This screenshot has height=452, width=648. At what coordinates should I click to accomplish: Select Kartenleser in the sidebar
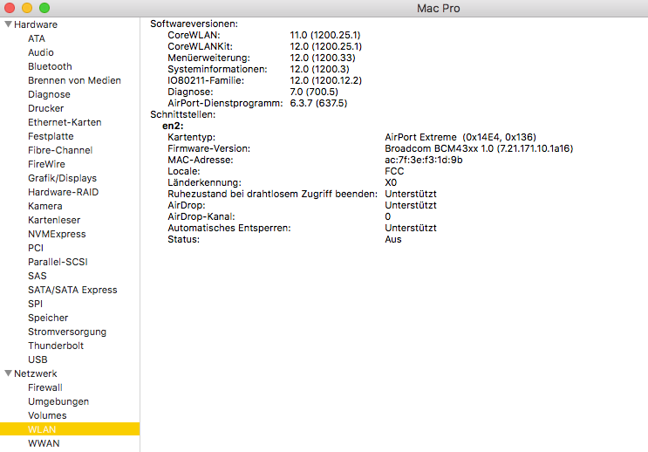pos(54,220)
